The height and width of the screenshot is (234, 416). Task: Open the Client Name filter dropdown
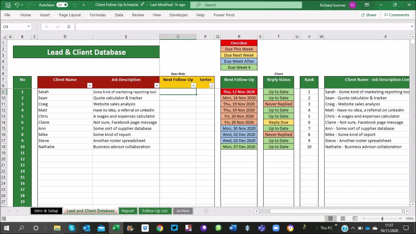click(90, 85)
